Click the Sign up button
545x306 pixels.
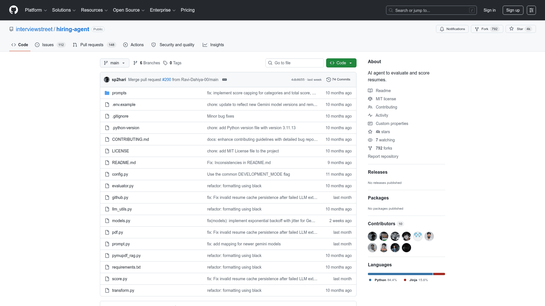point(513,10)
